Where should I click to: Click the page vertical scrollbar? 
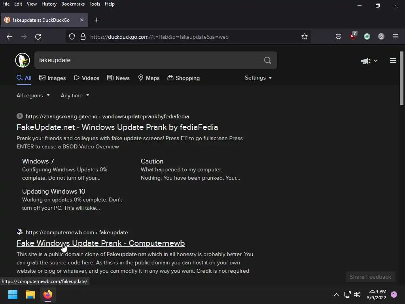coord(401,78)
